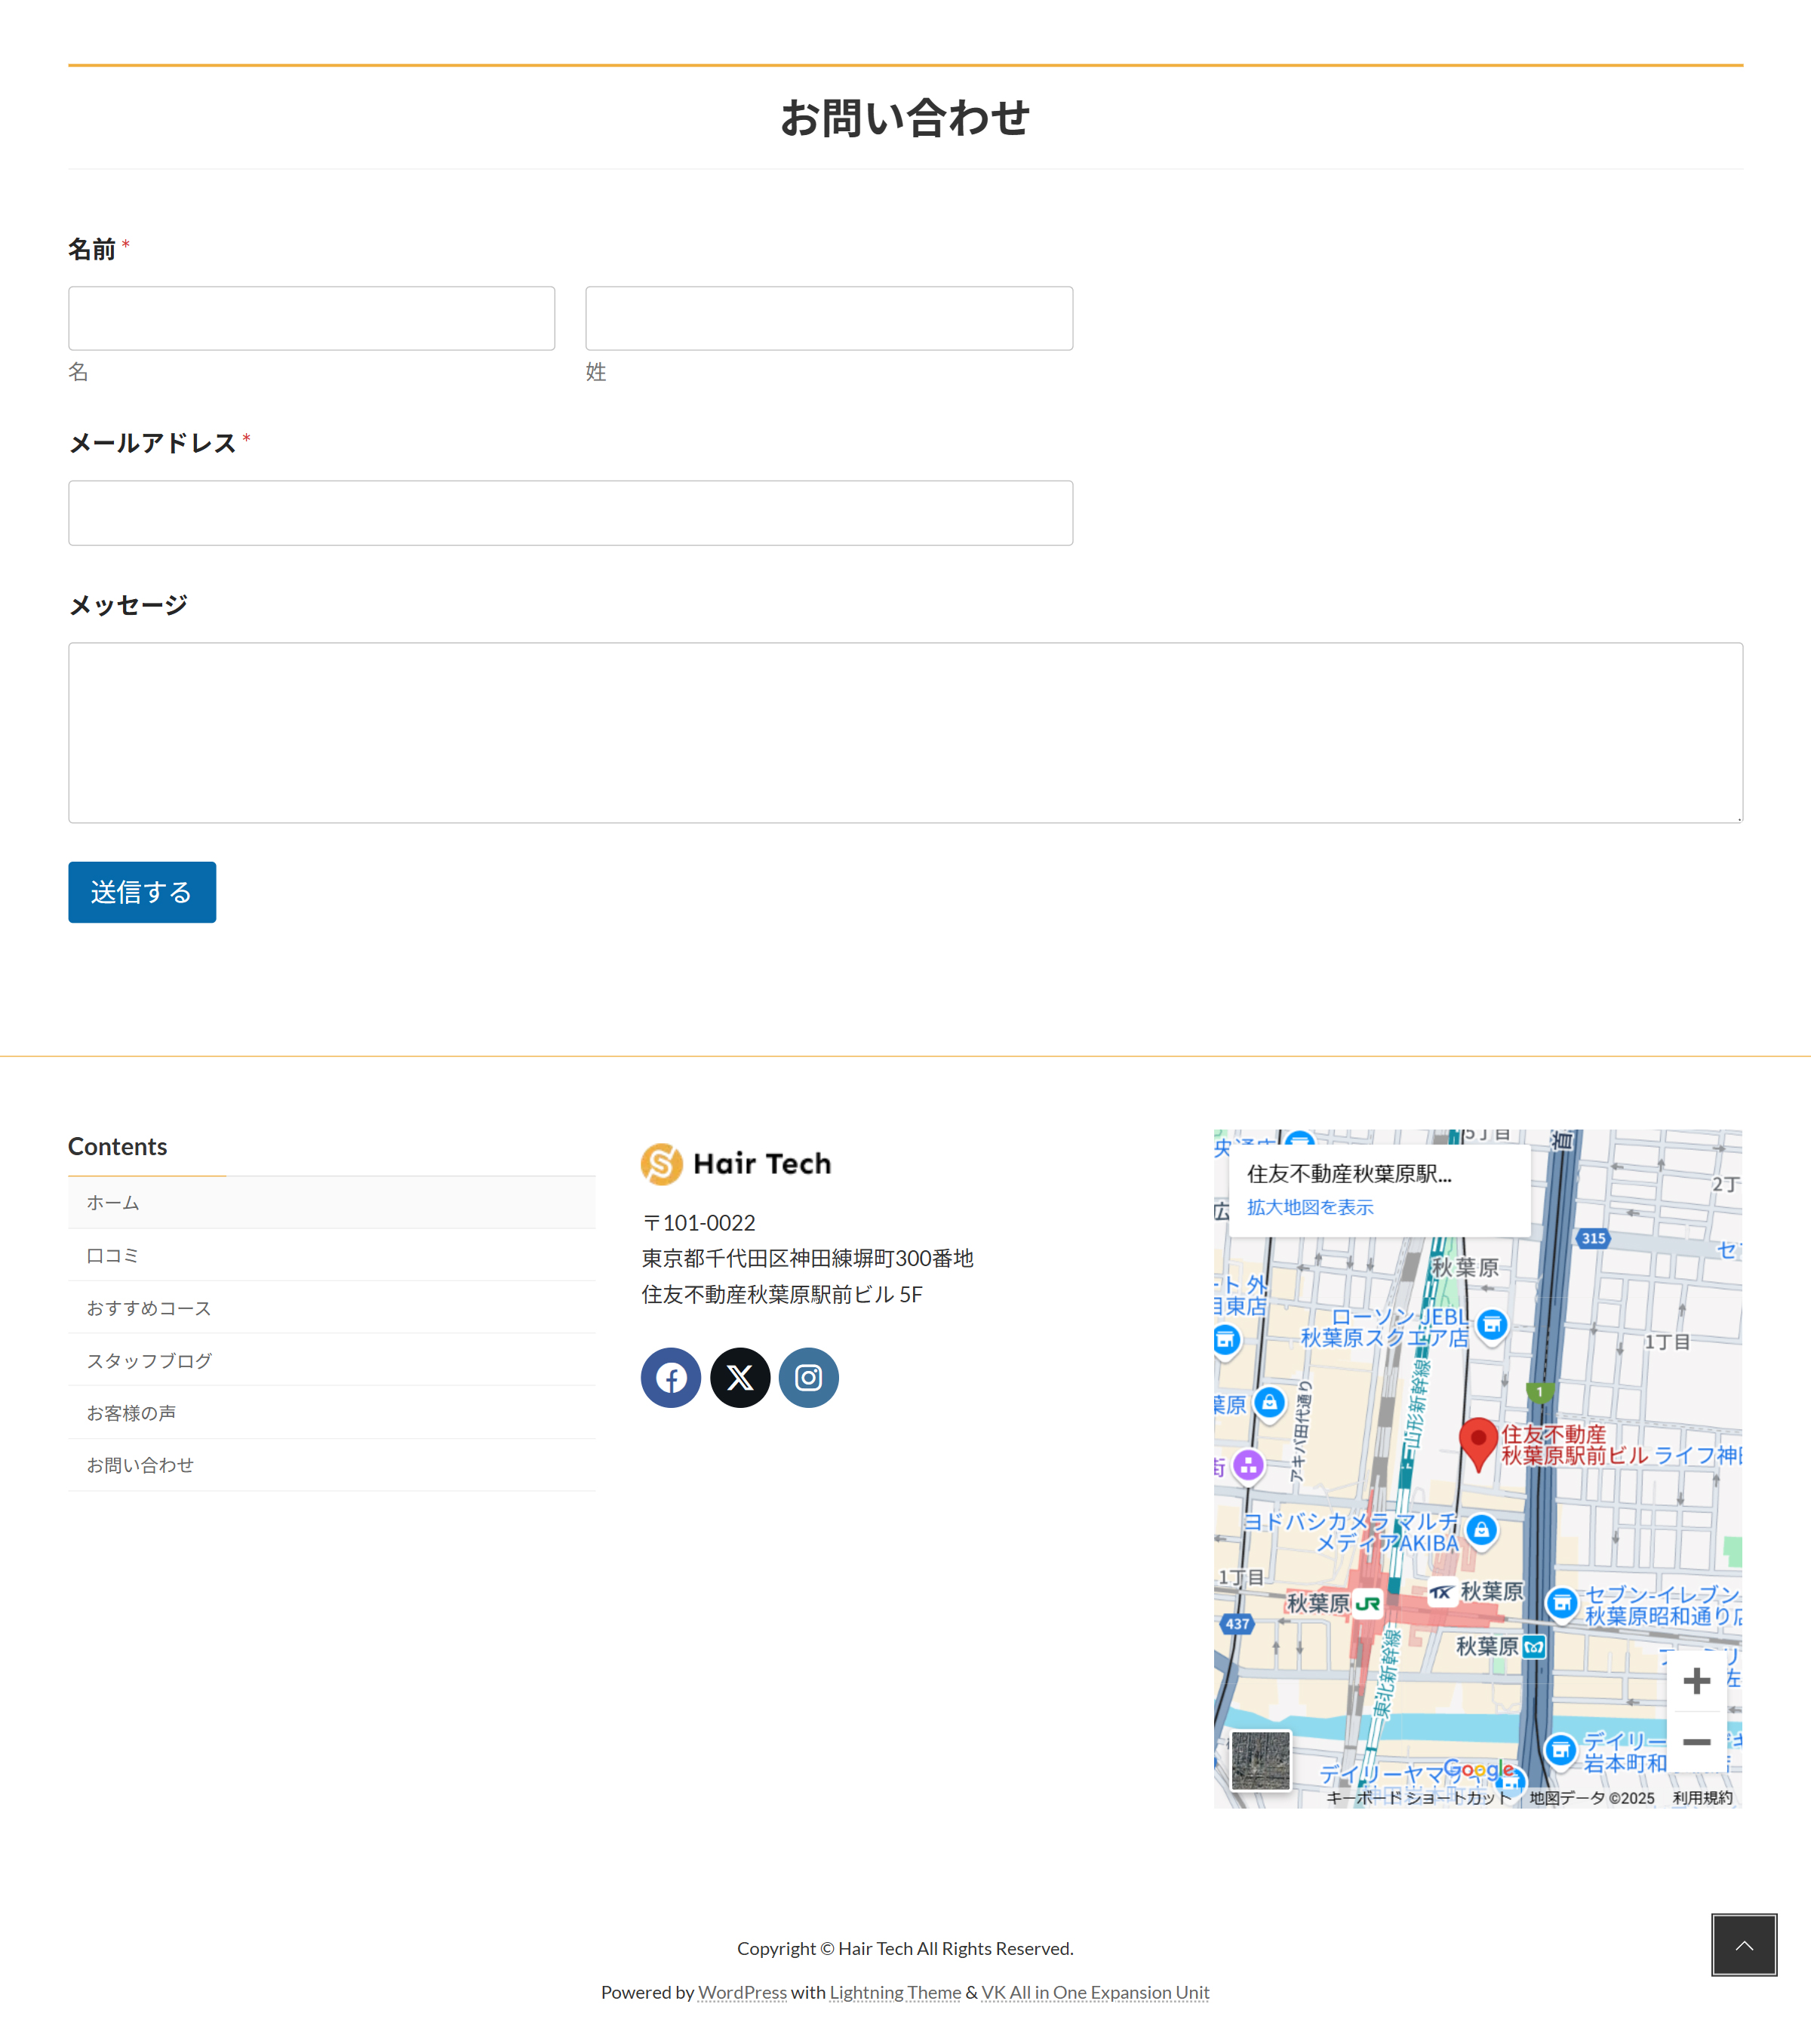This screenshot has height=2044, width=1811.
Task: Click the メールアドレス input field
Action: (x=570, y=513)
